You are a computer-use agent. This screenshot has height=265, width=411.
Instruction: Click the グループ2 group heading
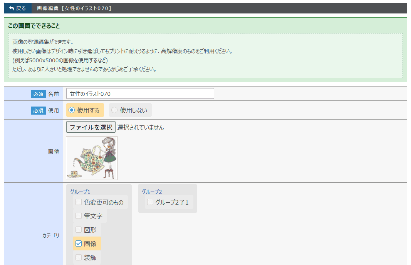(x=152, y=192)
